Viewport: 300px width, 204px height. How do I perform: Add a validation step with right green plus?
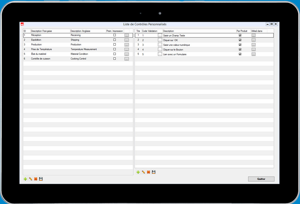138,172
